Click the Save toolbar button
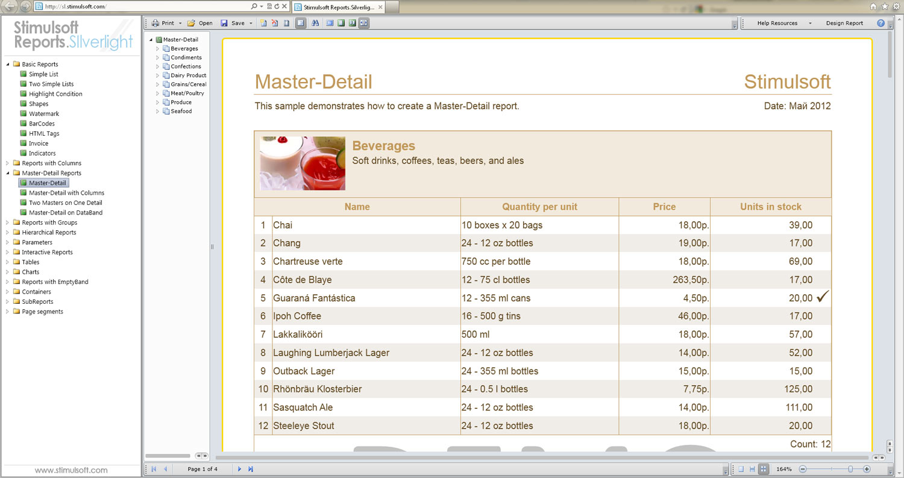Image resolution: width=904 pixels, height=478 pixels. point(233,23)
